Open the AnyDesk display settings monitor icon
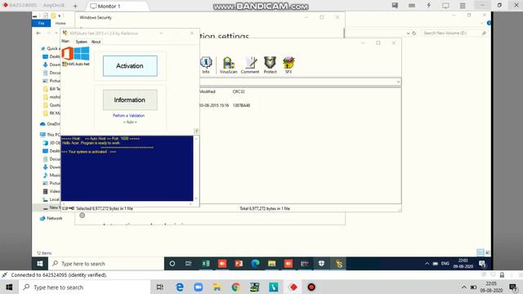523x294 pixels. coord(445,6)
